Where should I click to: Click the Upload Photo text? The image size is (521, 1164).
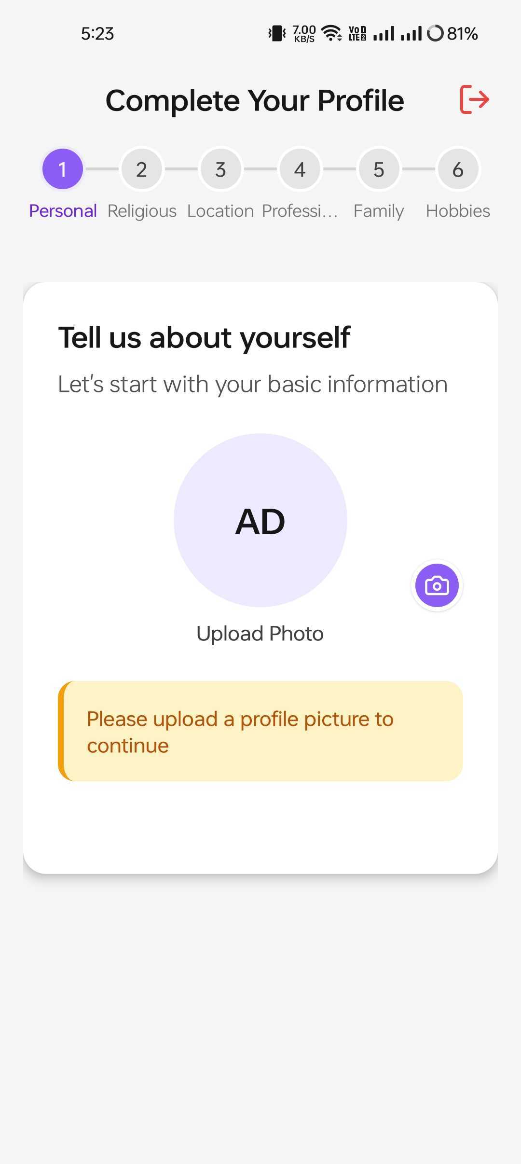point(260,633)
